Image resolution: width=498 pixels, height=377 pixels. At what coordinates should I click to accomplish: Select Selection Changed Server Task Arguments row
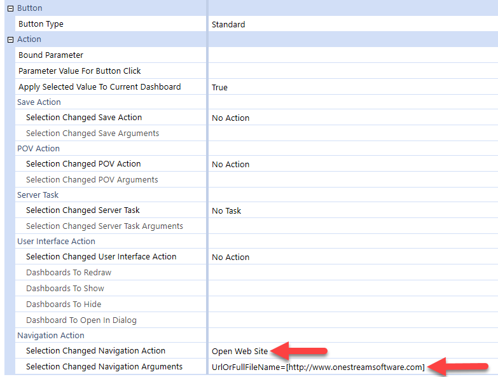pyautogui.click(x=104, y=226)
